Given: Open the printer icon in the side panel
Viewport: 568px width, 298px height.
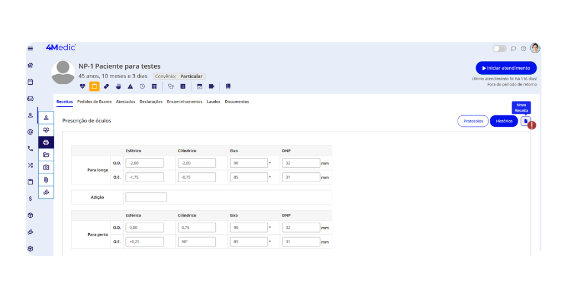Looking at the screenshot, I should pos(46,142).
